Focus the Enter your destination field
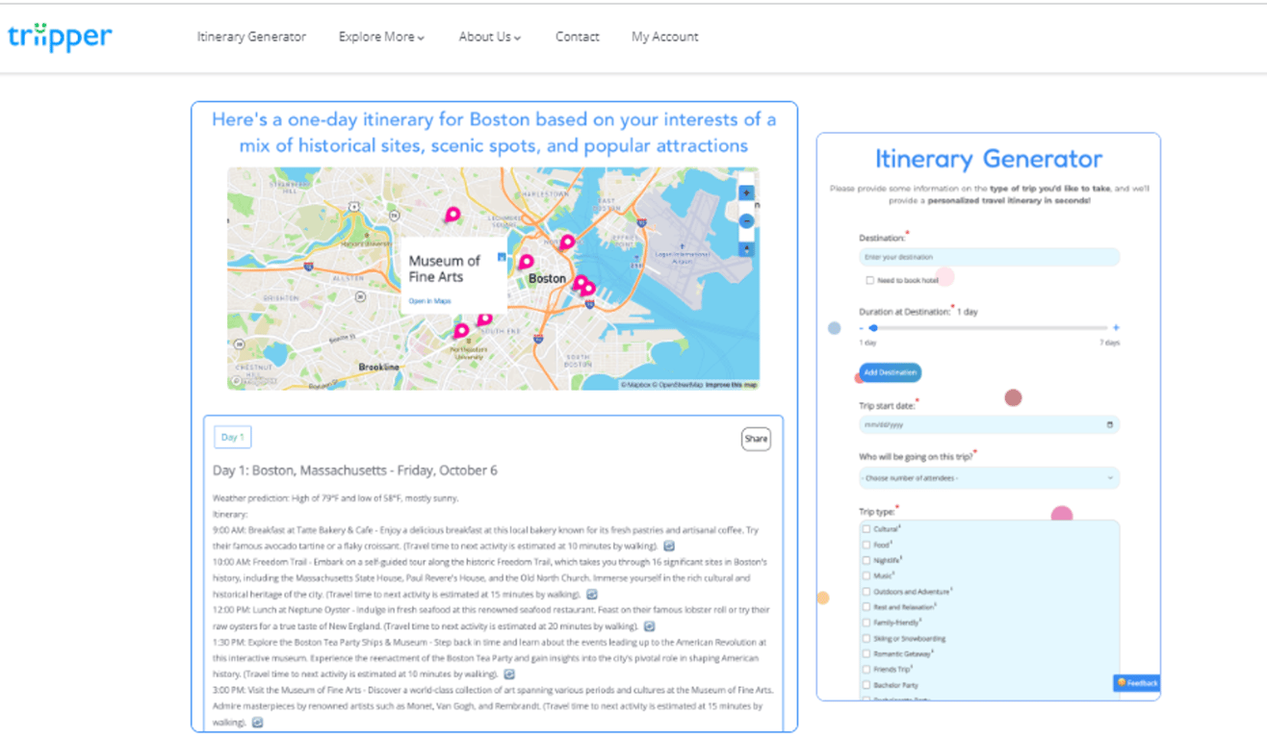1267x739 pixels. [989, 257]
